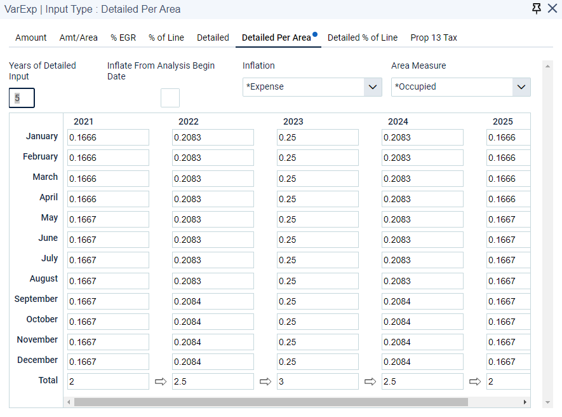Click the September row label
The image size is (562, 417).
pos(36,299)
